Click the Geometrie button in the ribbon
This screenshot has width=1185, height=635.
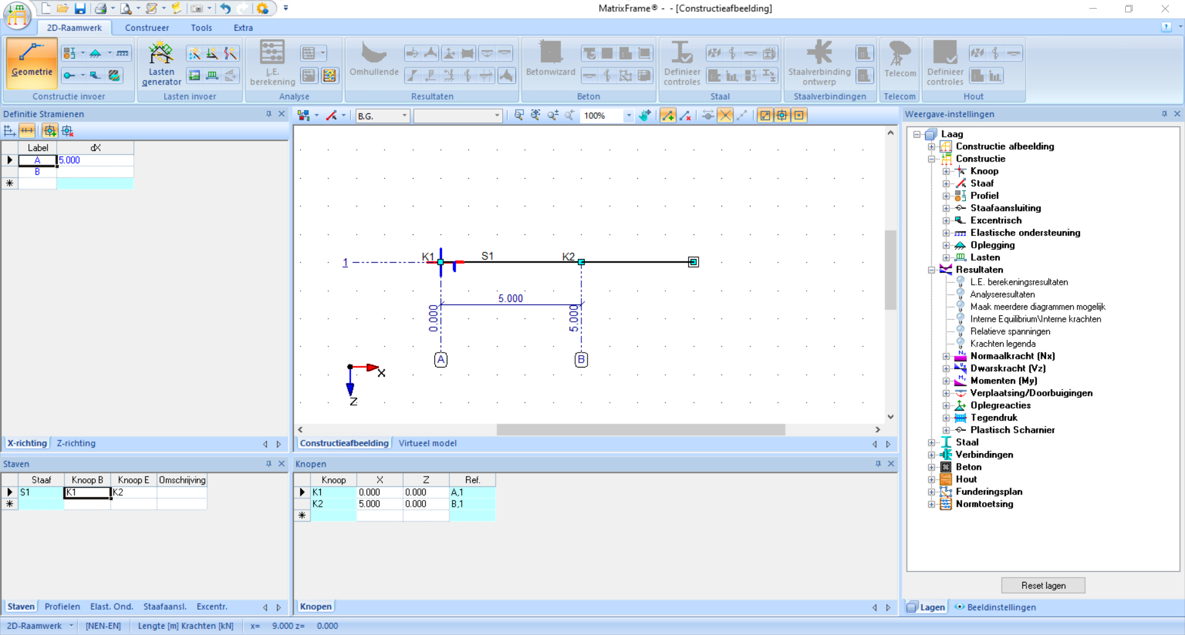32,62
